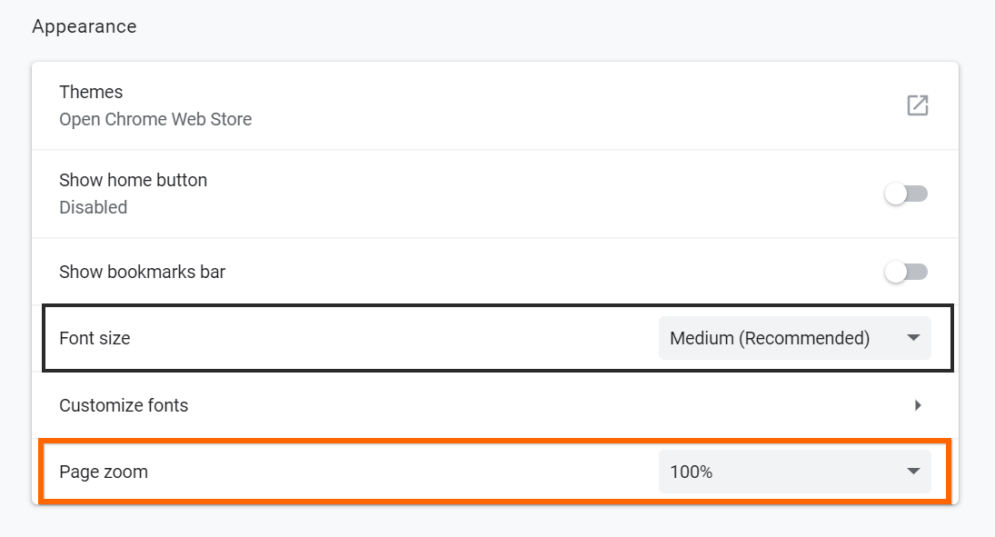Click the Themes row title
Screen dimensions: 995x537
coord(91,92)
